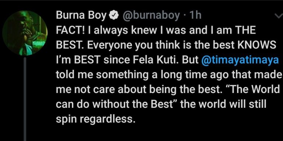Open the @timayatimaya mention
Image resolution: width=283 pixels, height=141 pixels.
(240, 61)
